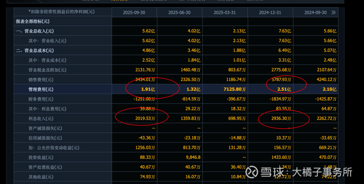This screenshot has width=364, height=184.
Task: Click the circled 2.51亿 value for 2024-12-31
Action: coord(284,89)
